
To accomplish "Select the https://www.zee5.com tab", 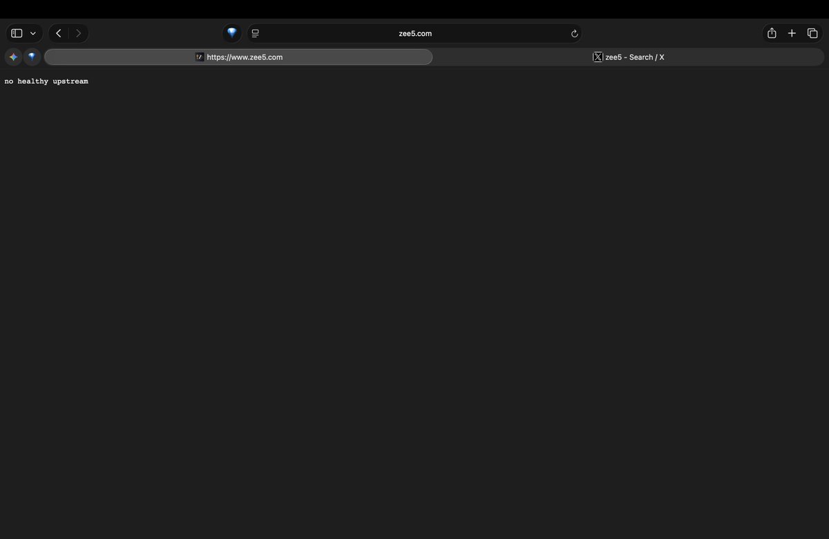I will (x=238, y=57).
